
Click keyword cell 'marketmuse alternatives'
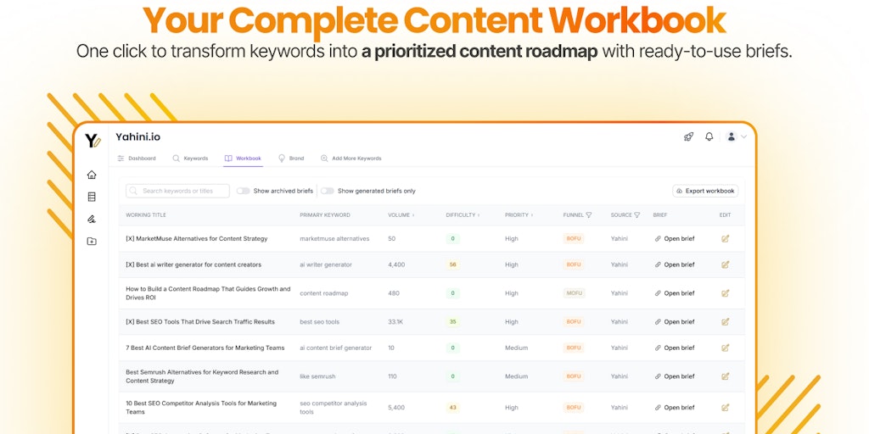[x=334, y=238]
